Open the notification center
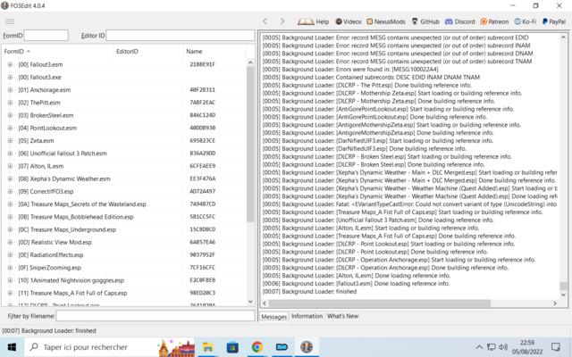This screenshot has width=572, height=357. (x=556, y=347)
